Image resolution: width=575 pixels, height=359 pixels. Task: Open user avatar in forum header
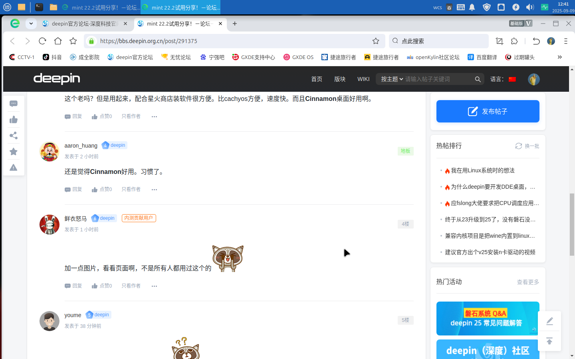[x=534, y=79]
